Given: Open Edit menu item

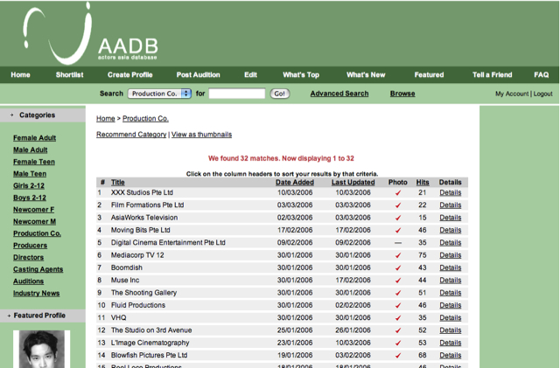Looking at the screenshot, I should [x=251, y=74].
